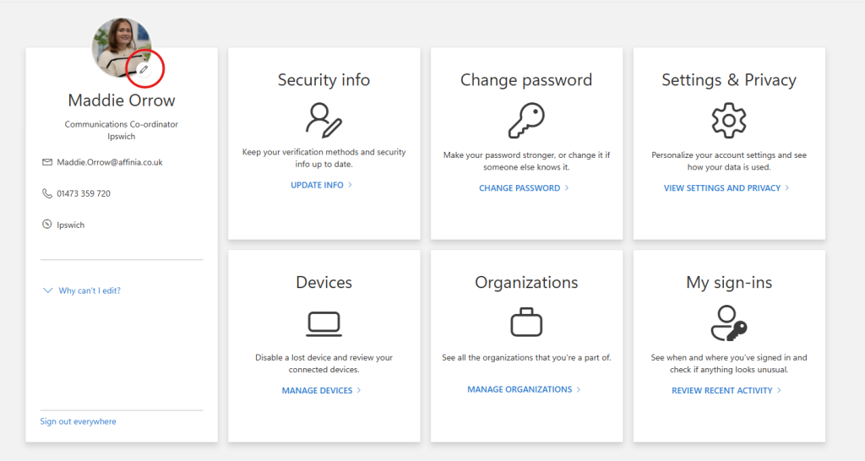Click the Organizations briefcase icon
This screenshot has height=461, width=865.
point(525,323)
